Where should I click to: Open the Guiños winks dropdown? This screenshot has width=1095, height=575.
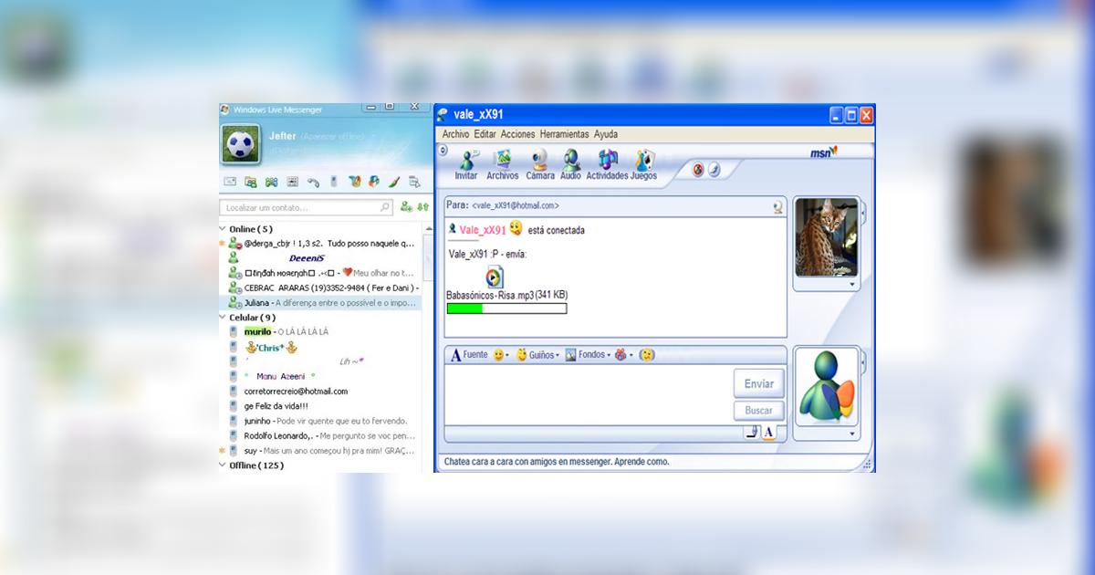click(538, 355)
